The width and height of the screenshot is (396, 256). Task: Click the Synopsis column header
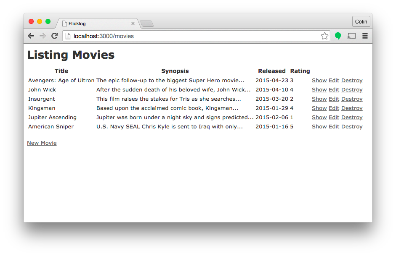175,71
